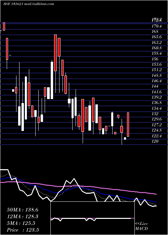Click the 141.6 price axis label

157,92
